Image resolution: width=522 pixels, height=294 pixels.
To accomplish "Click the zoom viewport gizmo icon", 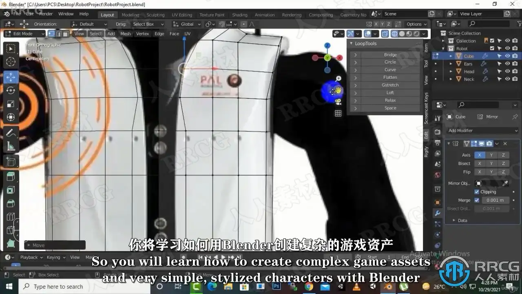I will pos(338,78).
